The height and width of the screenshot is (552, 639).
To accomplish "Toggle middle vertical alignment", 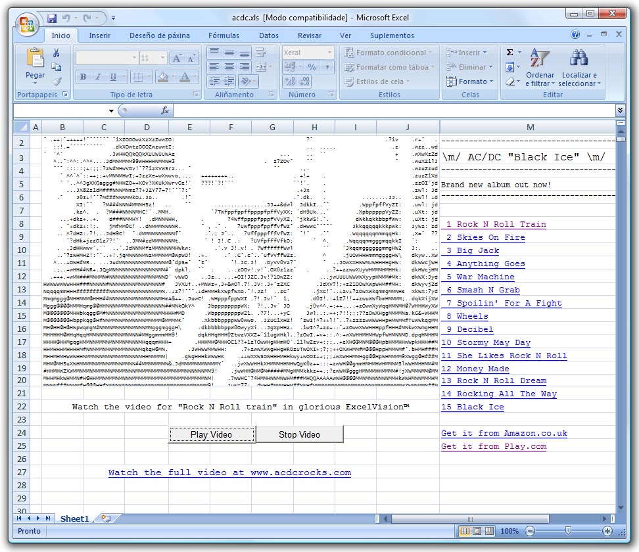I will pos(229,52).
